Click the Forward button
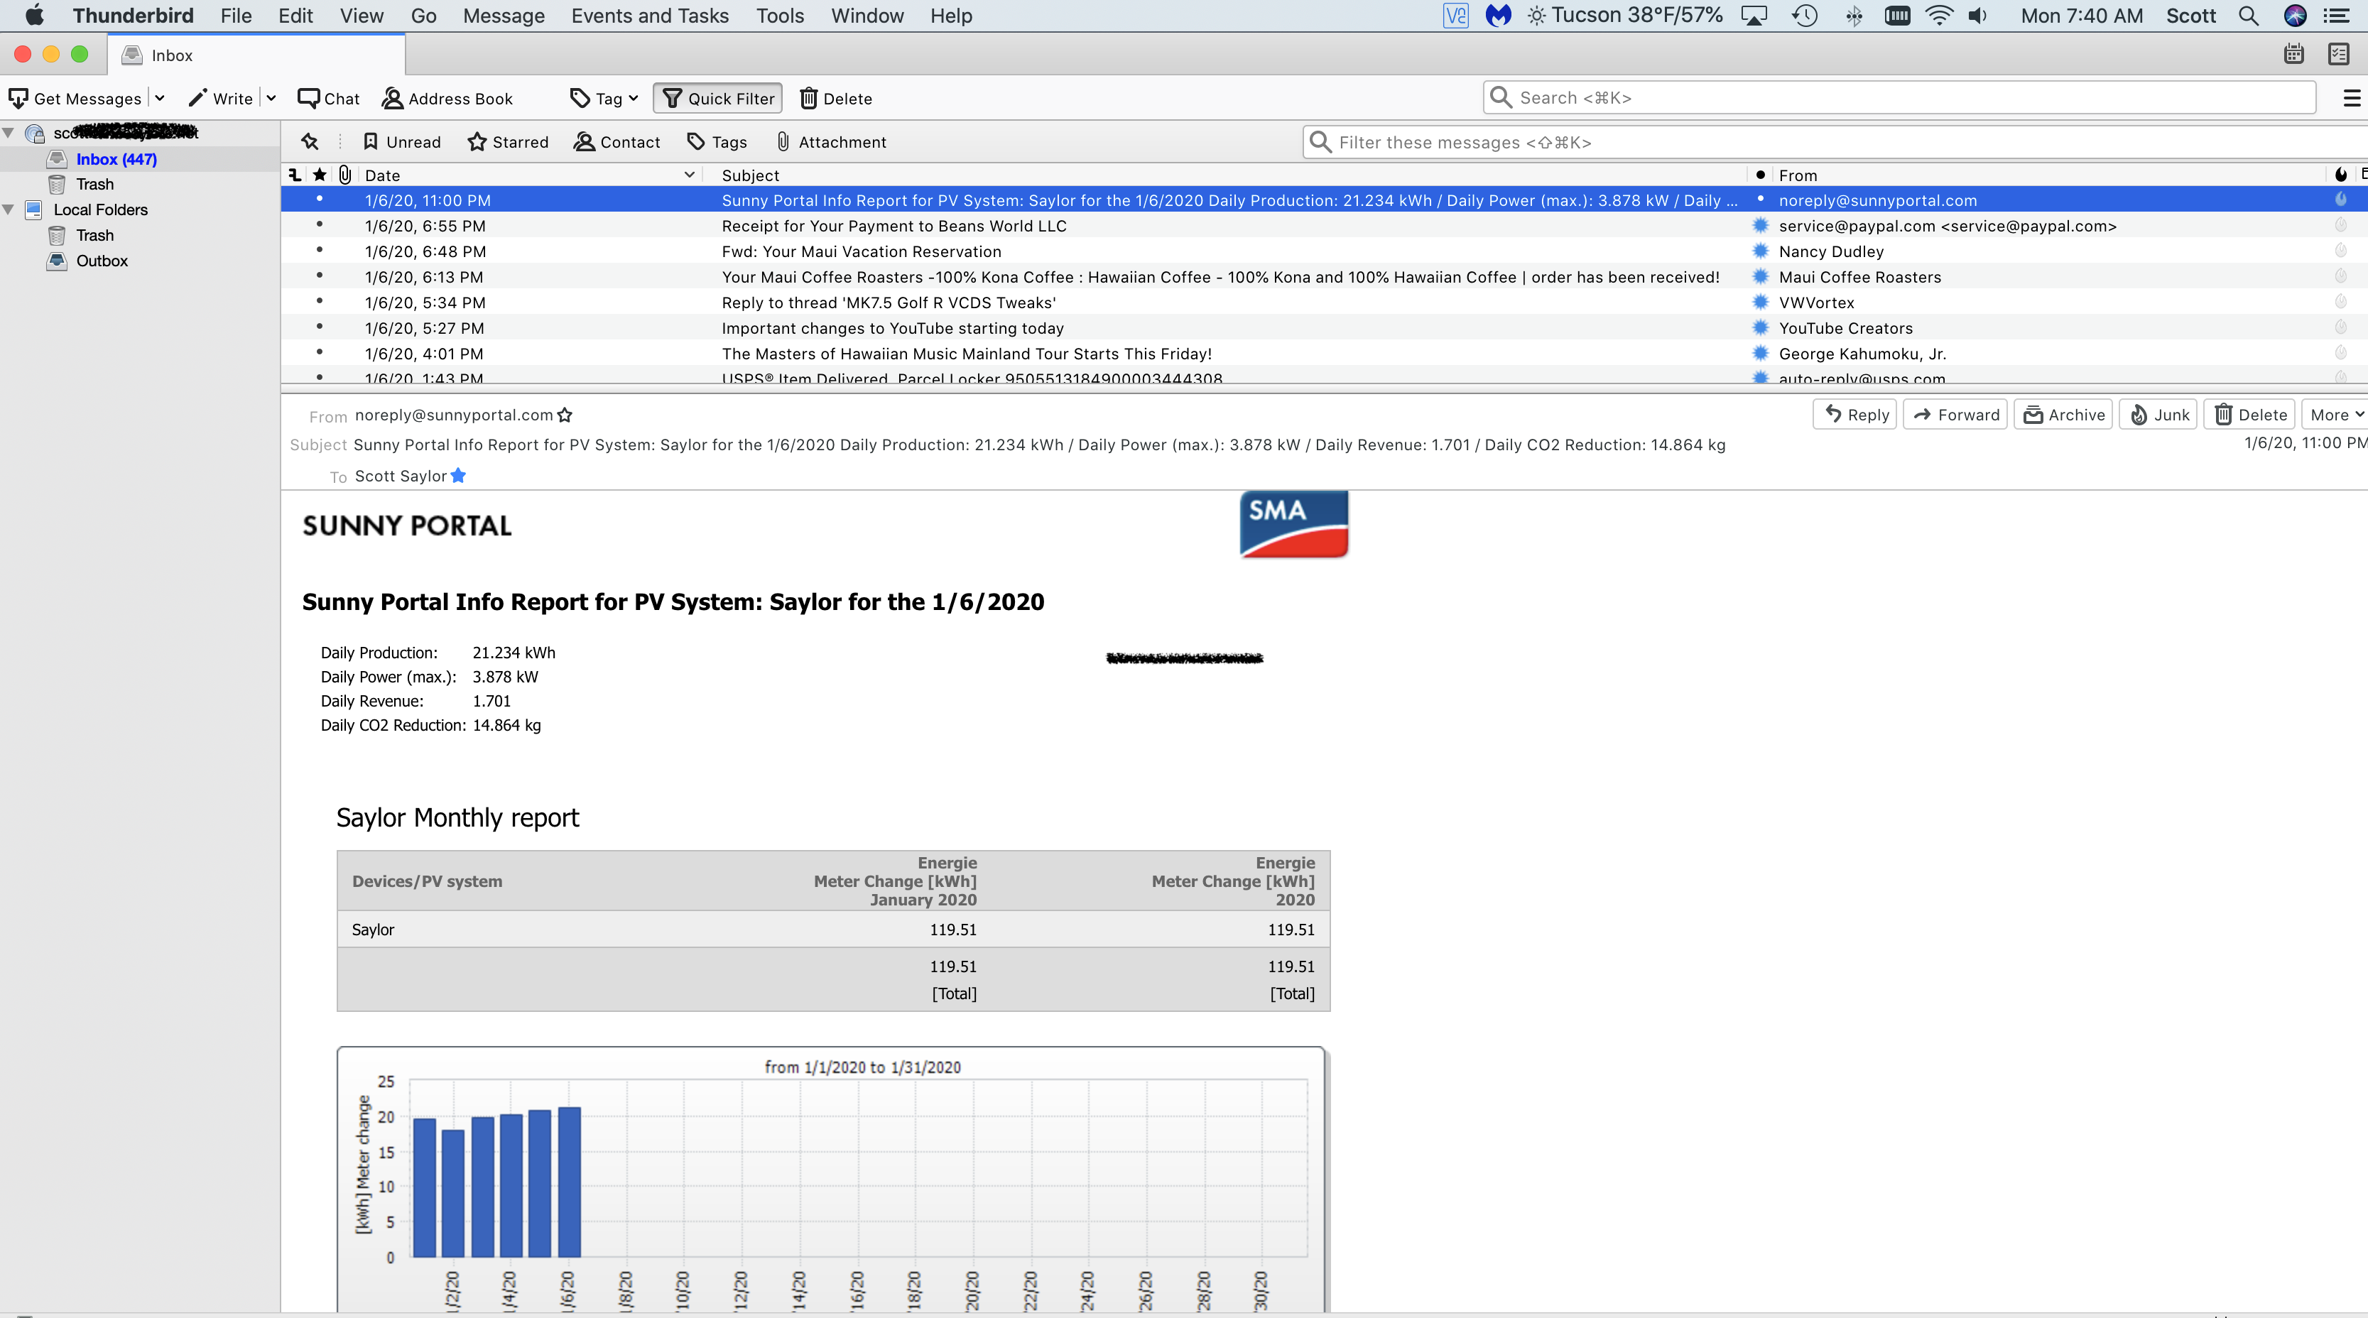The height and width of the screenshot is (1318, 2368). coord(1955,415)
